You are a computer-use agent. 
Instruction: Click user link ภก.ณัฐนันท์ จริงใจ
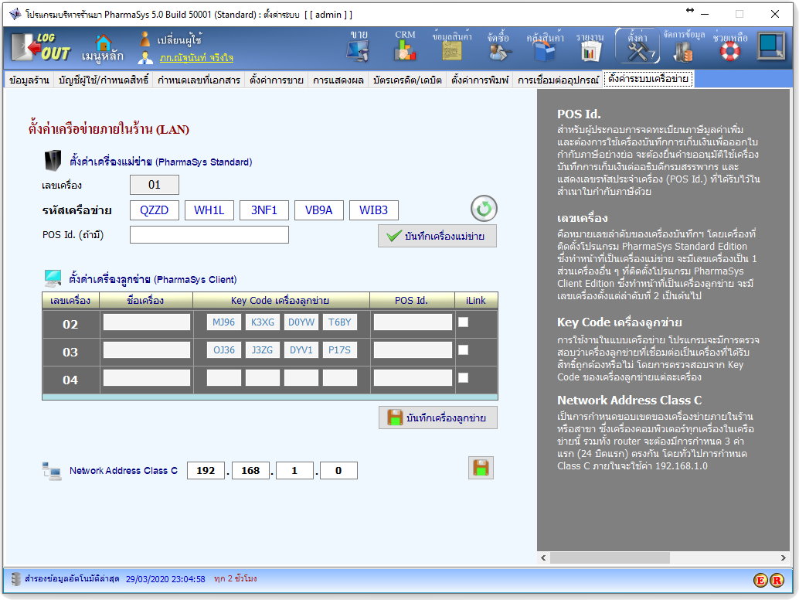tap(196, 58)
